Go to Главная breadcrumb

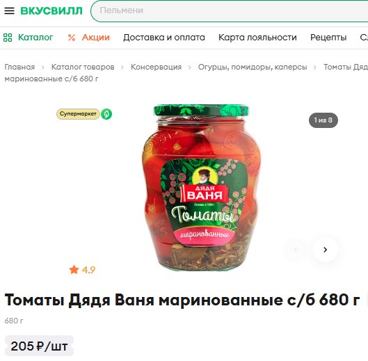19,67
